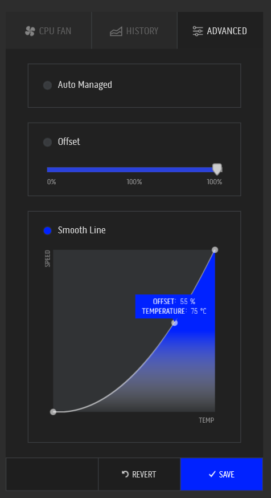Open the HISTORY tab
Screen dimensions: 271x498
(x=134, y=30)
